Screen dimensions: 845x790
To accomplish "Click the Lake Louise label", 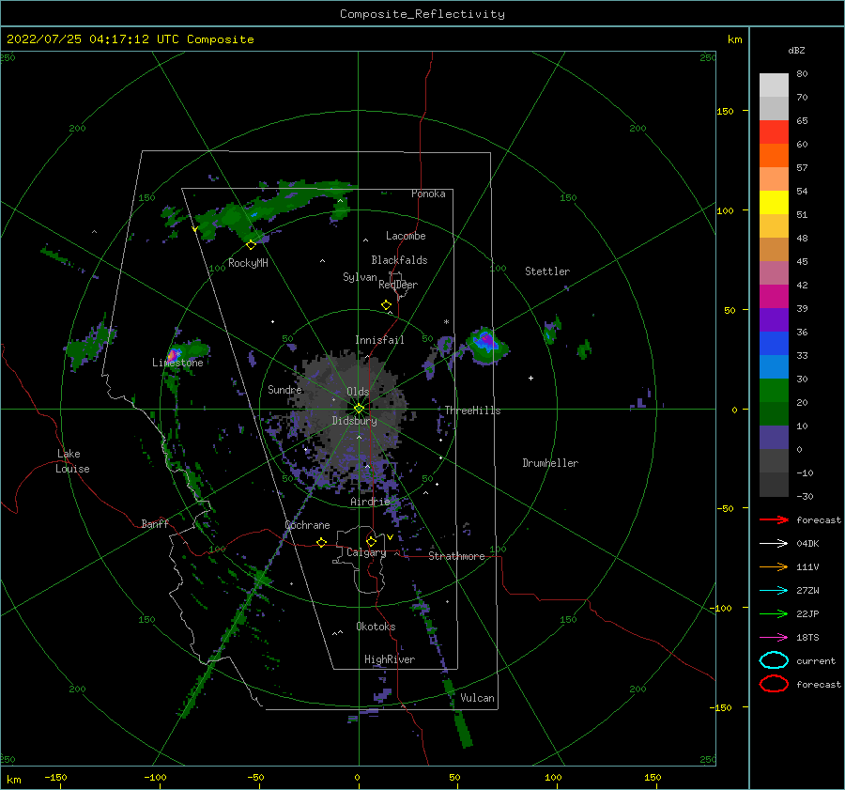I will pos(73,461).
